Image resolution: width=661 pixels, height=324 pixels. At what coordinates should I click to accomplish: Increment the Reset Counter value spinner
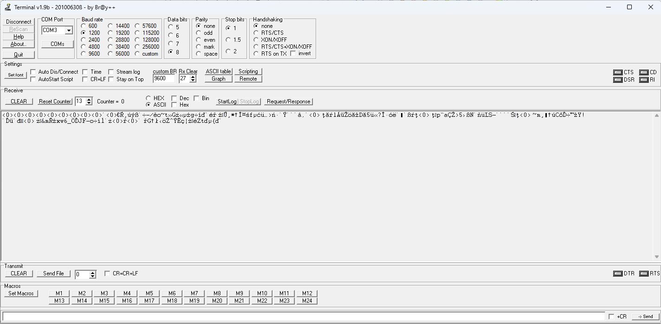(x=89, y=99)
